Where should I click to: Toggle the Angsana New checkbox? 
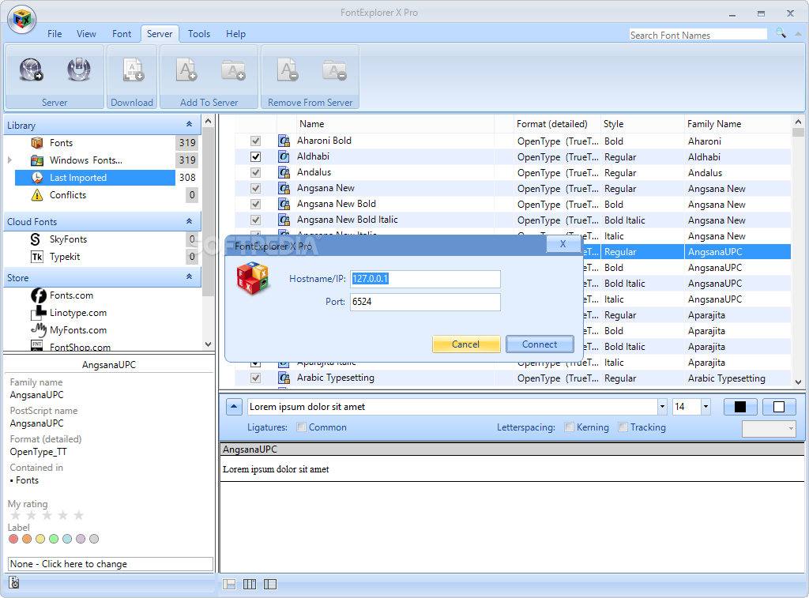(x=255, y=188)
